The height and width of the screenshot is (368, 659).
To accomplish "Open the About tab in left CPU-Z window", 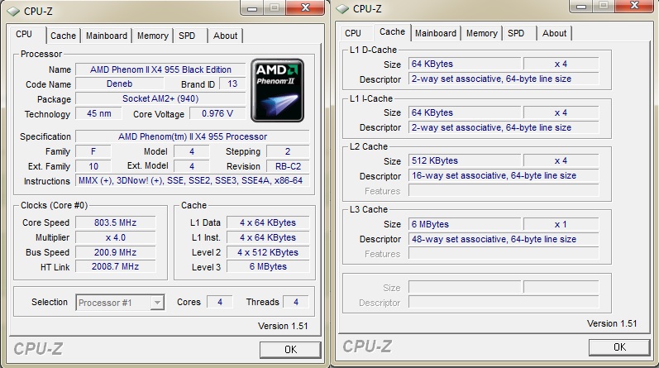I will 225,36.
